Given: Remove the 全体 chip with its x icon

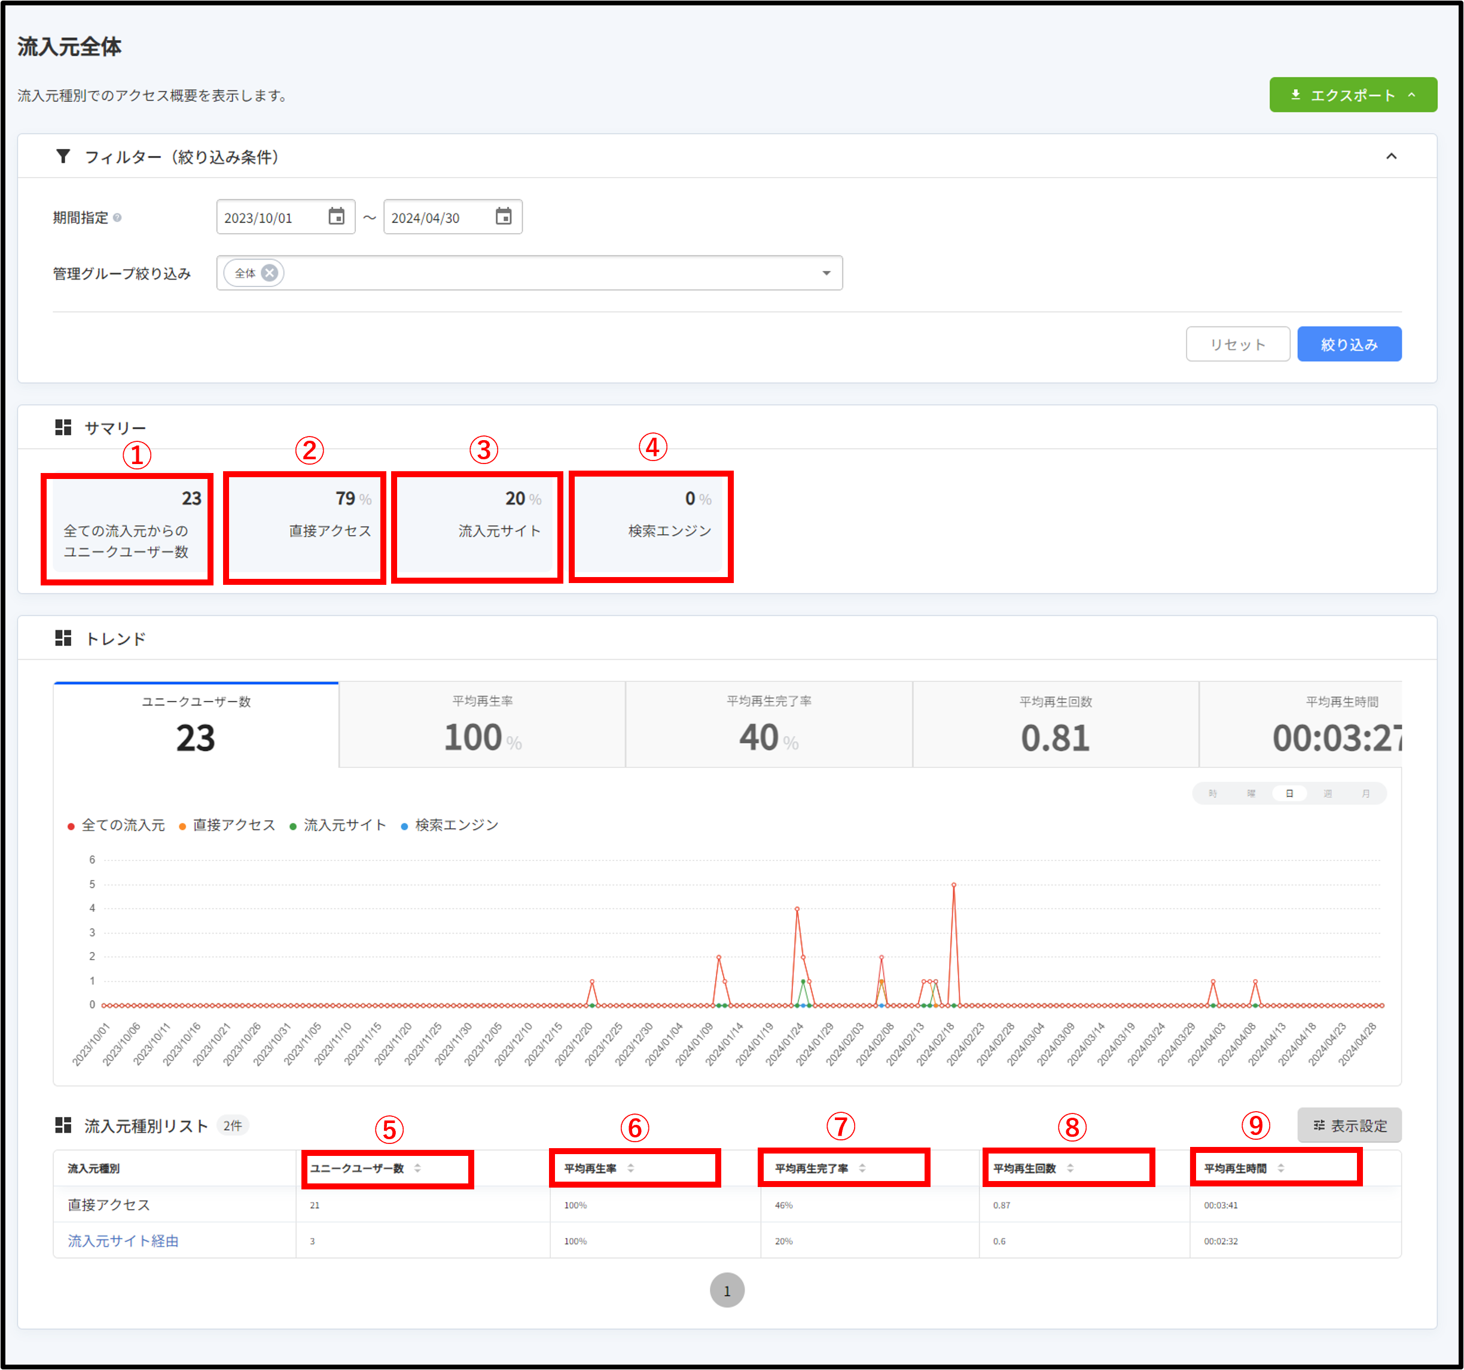Looking at the screenshot, I should pos(270,273).
